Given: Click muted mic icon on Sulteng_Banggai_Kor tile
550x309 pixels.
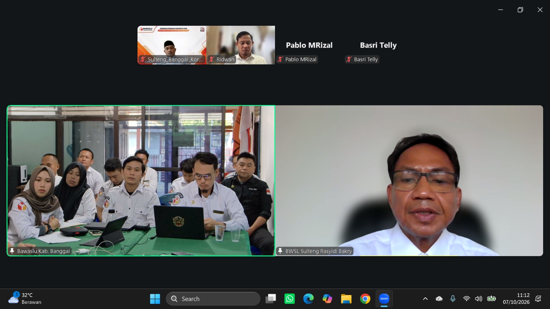Looking at the screenshot, I should [143, 59].
